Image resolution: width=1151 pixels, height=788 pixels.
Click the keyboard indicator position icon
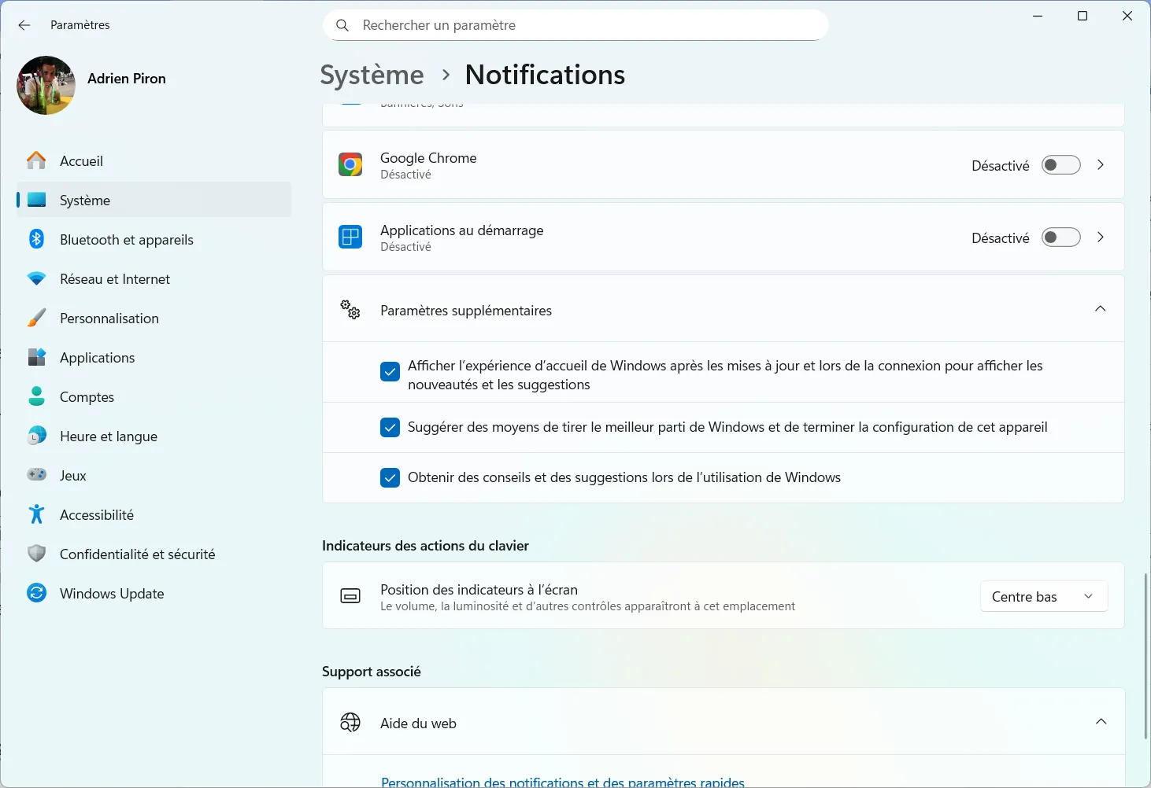(350, 596)
